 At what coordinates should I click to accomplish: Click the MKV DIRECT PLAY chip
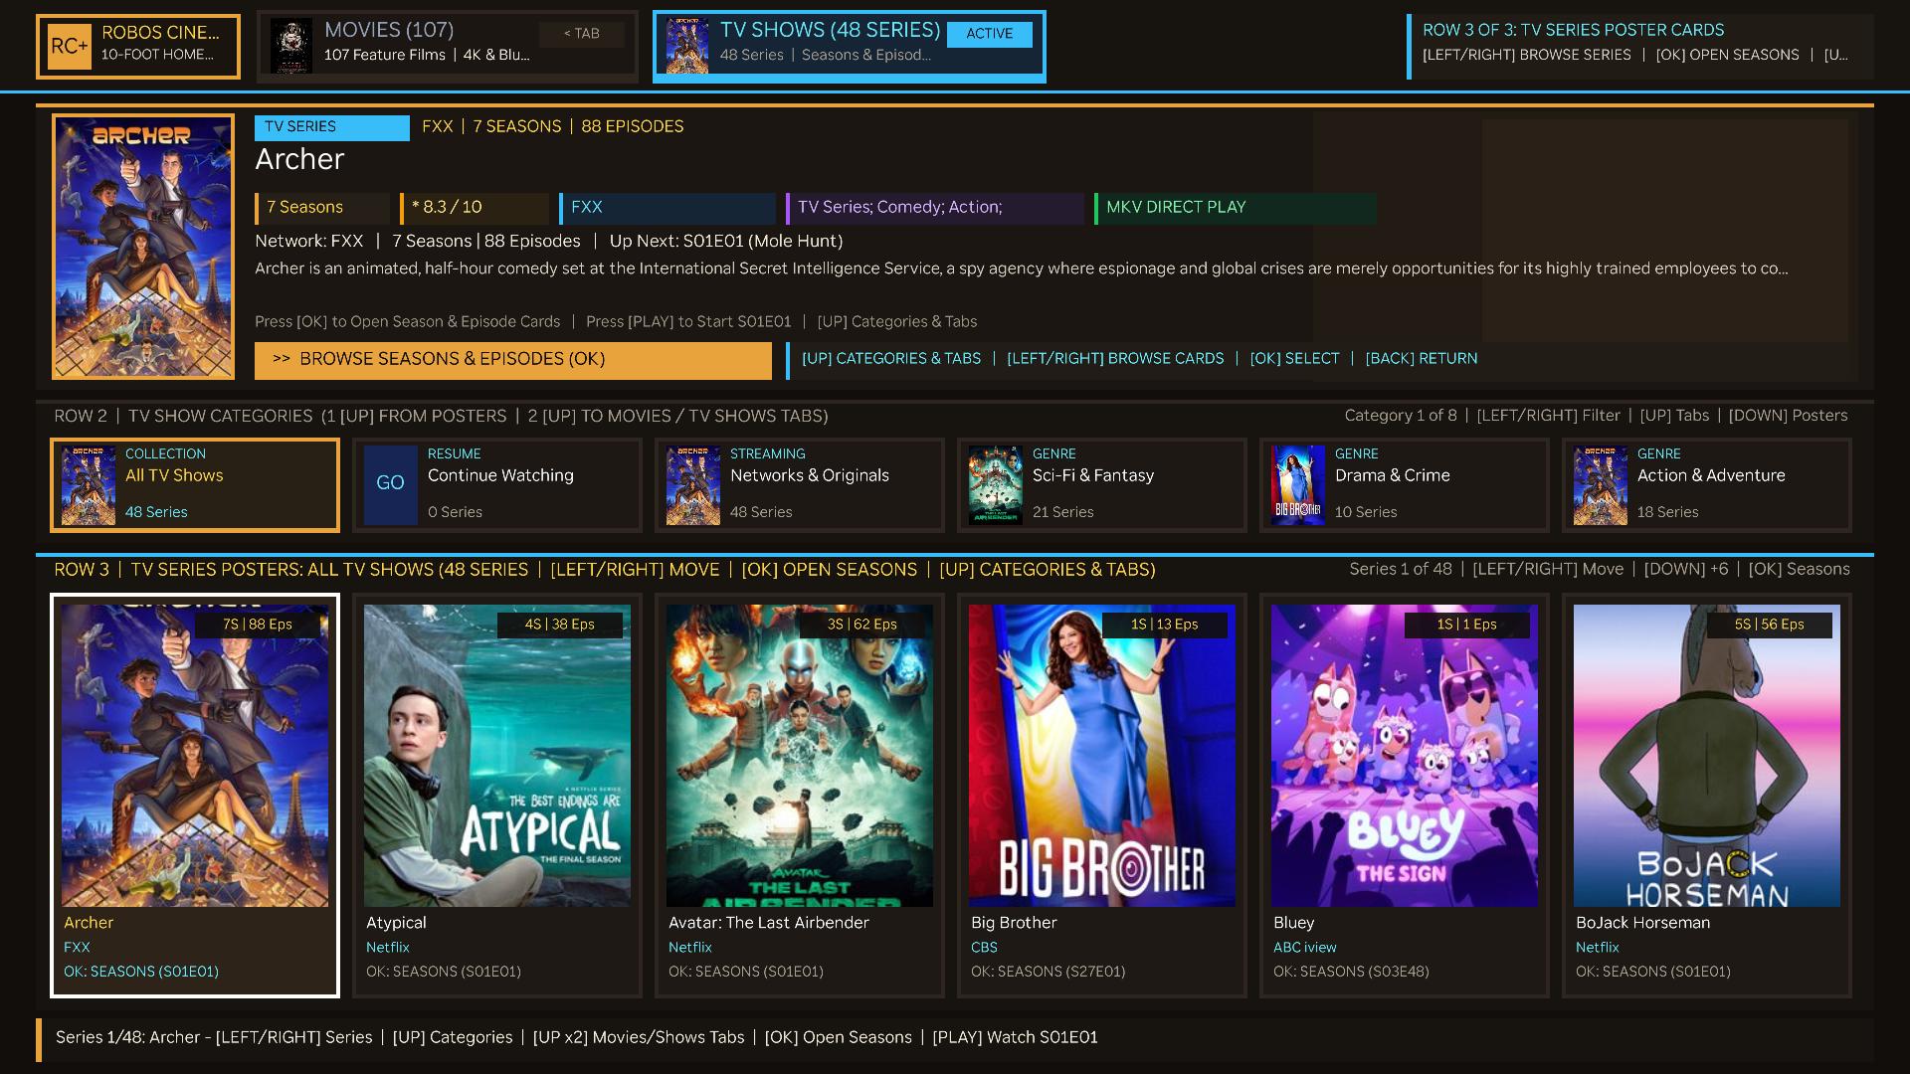tap(1236, 208)
